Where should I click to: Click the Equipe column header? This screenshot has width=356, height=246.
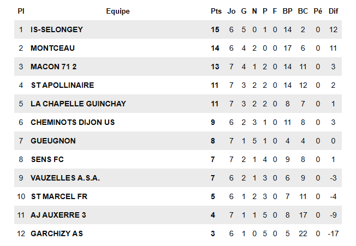click(x=118, y=11)
